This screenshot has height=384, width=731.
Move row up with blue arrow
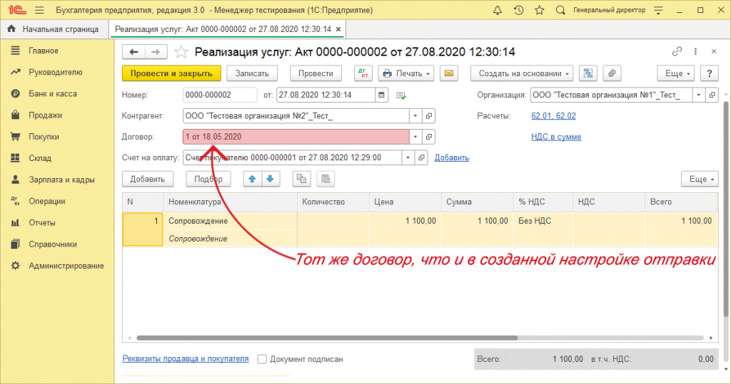click(252, 180)
